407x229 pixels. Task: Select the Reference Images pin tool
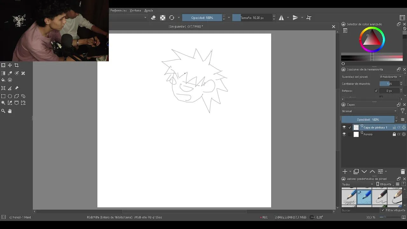tap(17, 88)
